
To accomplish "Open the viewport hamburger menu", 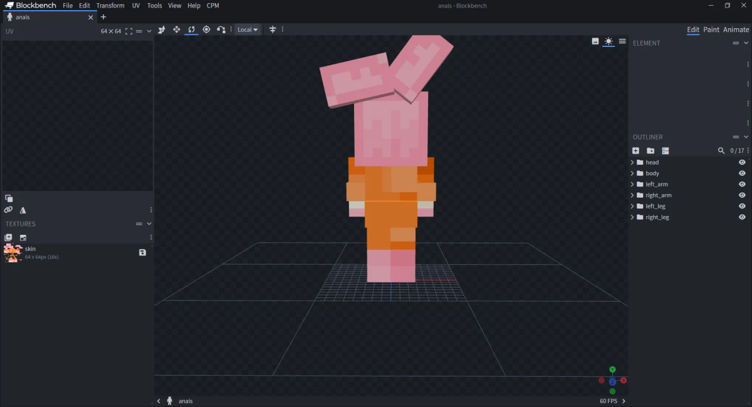I will pos(622,41).
